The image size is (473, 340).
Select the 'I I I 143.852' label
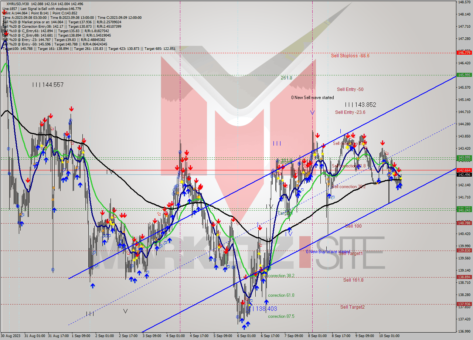click(360, 105)
